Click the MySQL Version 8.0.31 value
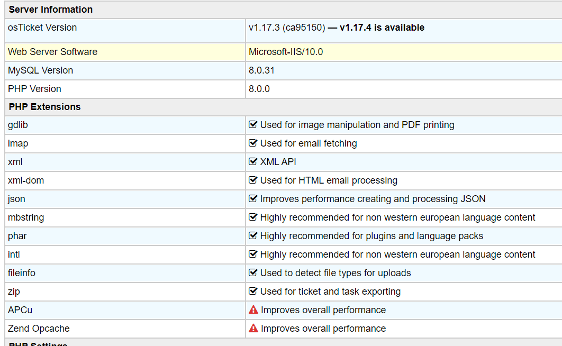Screen dimensions: 562x346 (261, 70)
